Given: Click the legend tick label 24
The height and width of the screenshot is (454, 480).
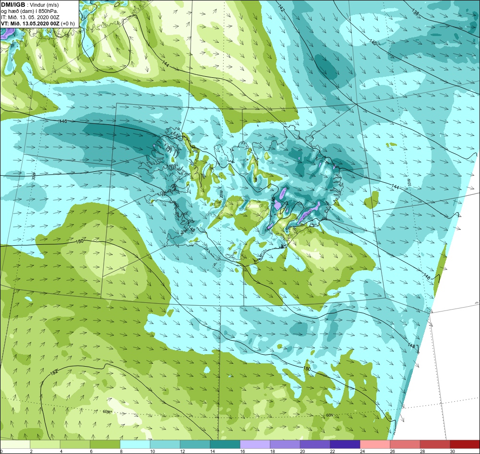Looking at the screenshot, I should pyautogui.click(x=362, y=451).
